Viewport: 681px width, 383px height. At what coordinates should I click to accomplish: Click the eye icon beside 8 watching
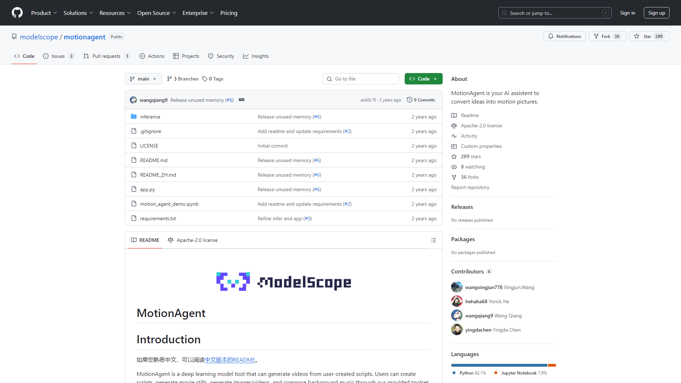[x=454, y=167]
